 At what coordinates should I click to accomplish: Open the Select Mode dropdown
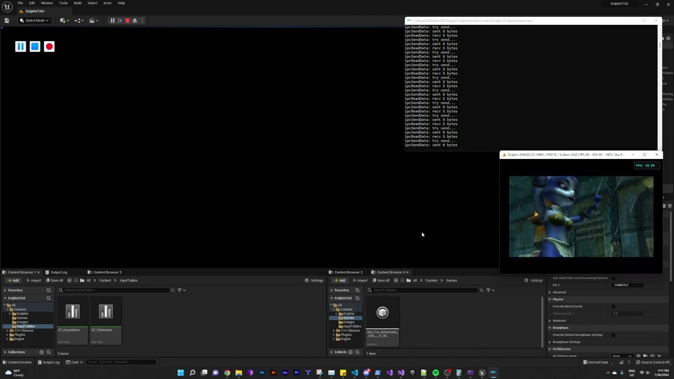[x=34, y=21]
